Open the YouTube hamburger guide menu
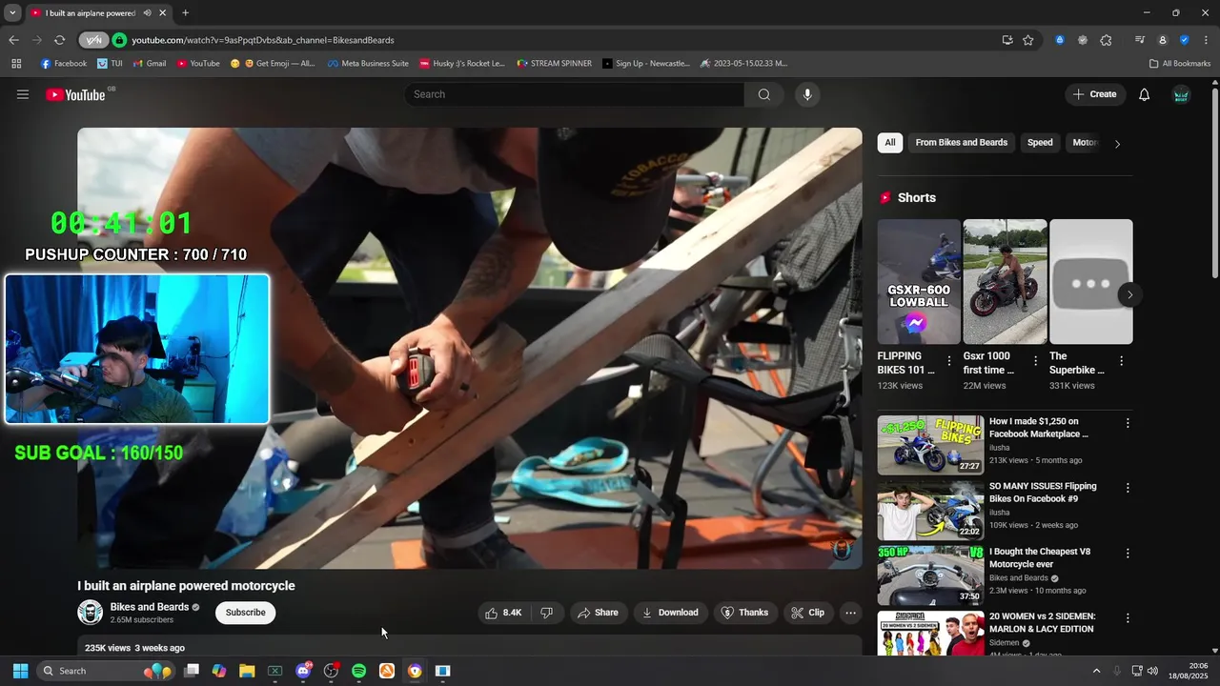Image resolution: width=1220 pixels, height=686 pixels. (x=23, y=94)
